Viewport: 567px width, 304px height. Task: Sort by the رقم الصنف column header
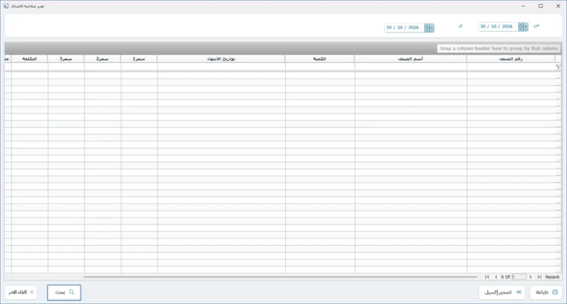510,58
